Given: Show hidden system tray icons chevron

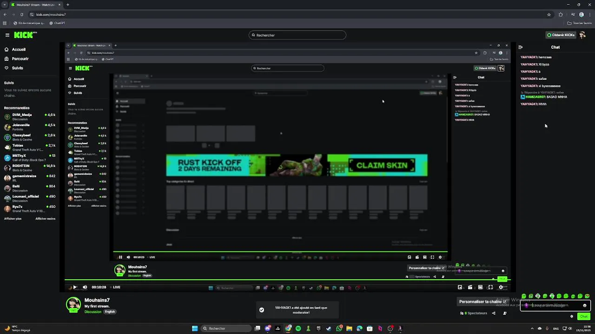Looking at the screenshot, I should tap(532, 328).
